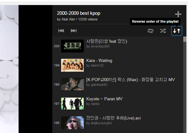Skip to previous video in playlist
Screen dimensions: 188x133
point(61,31)
